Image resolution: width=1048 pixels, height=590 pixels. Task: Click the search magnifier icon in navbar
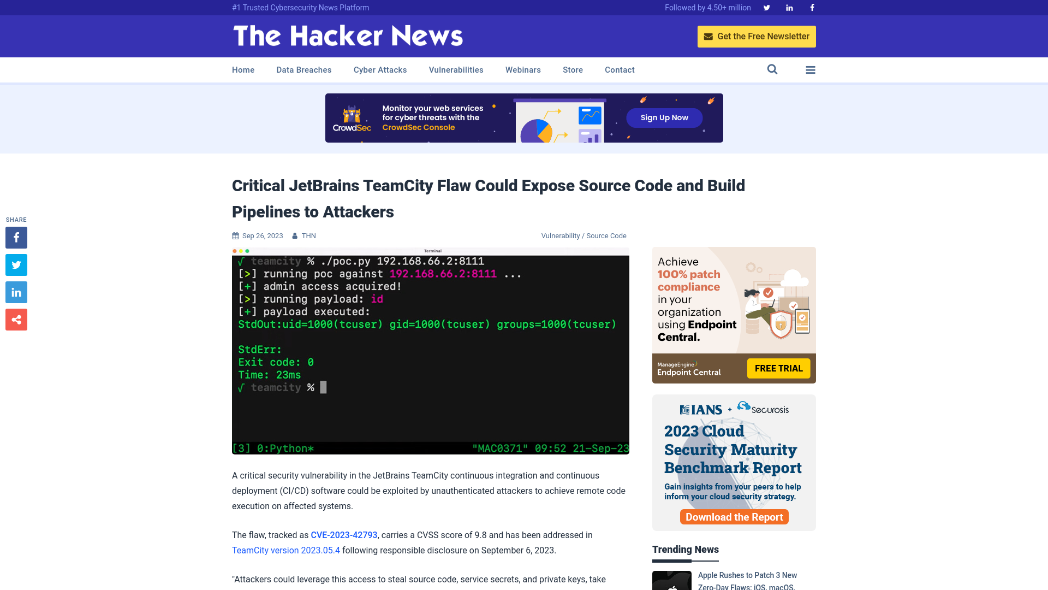tap(772, 69)
